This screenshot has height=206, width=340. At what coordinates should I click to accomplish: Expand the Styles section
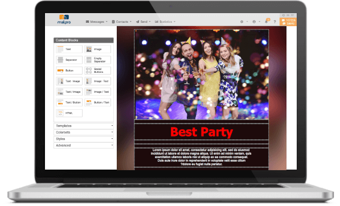coord(84,139)
